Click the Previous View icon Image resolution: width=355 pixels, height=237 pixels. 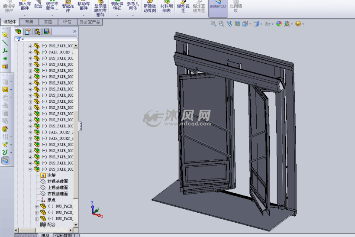click(x=229, y=23)
